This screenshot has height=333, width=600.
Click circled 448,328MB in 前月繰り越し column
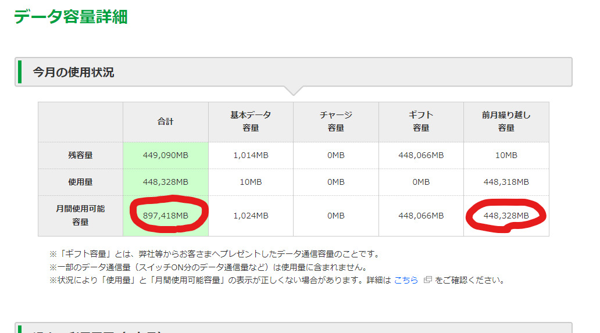pos(506,216)
